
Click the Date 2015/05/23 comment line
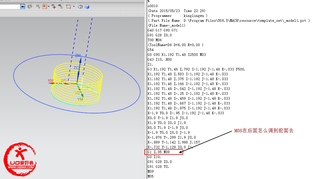176,11
